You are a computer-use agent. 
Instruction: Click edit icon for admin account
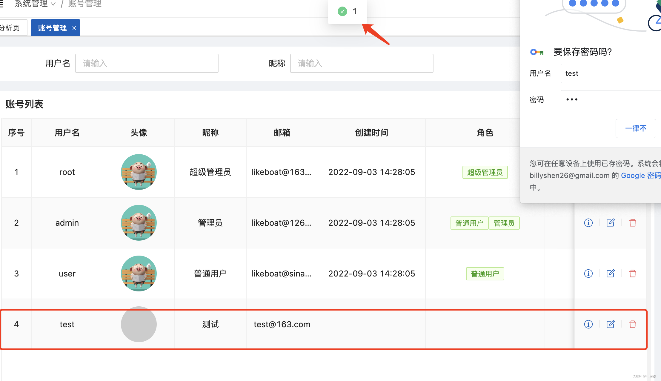(x=611, y=223)
